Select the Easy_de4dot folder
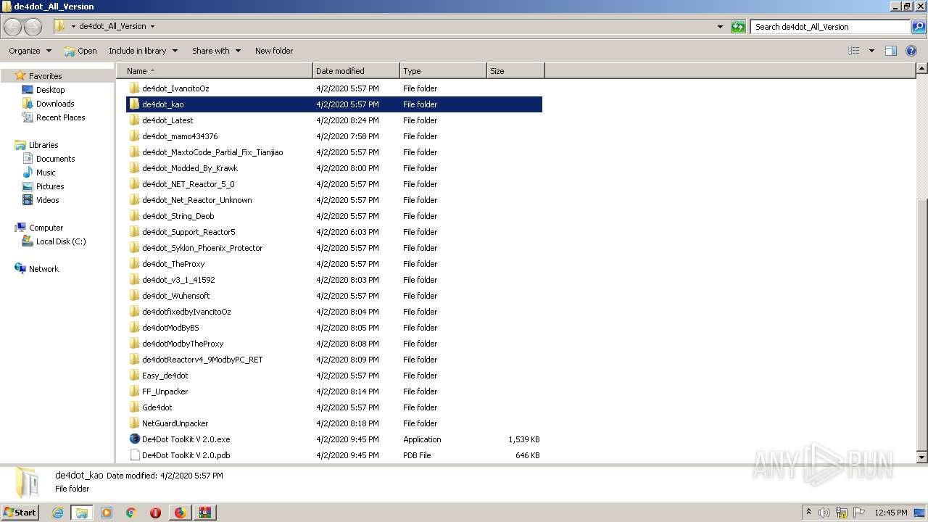 pyautogui.click(x=334, y=376)
